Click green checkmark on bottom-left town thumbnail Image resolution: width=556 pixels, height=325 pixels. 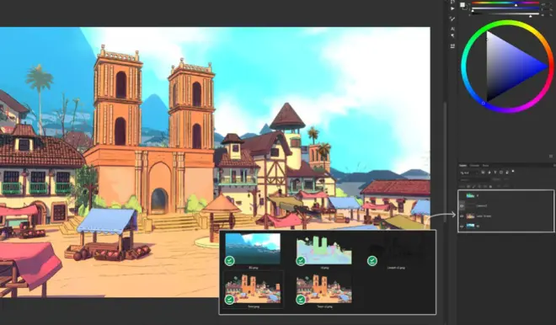coord(229,300)
